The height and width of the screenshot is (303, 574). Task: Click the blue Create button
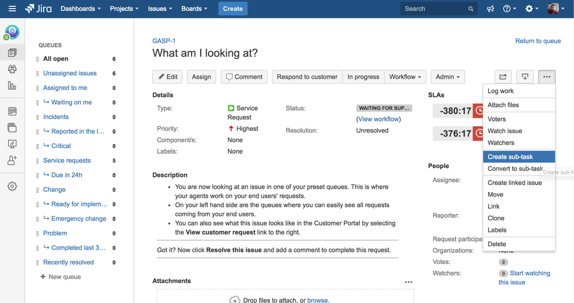[233, 9]
